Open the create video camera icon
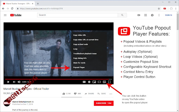Viewport: 179px width, 112px height. tap(139, 15)
